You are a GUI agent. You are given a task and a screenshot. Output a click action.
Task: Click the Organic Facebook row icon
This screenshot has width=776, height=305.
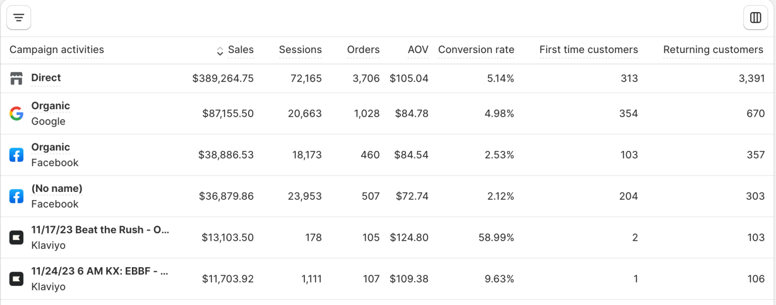(x=17, y=155)
